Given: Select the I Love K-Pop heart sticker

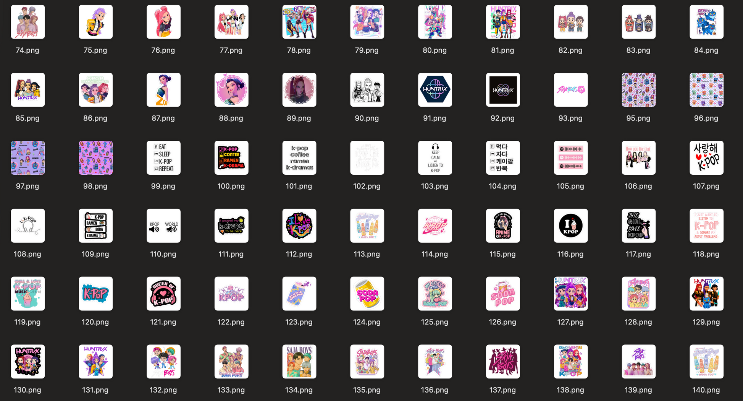Looking at the screenshot, I should coord(299,226).
